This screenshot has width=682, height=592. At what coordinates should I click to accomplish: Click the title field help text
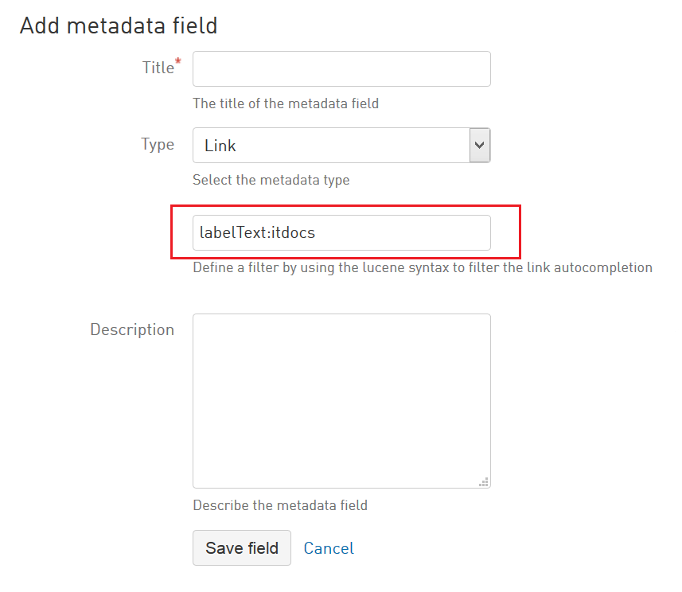[286, 103]
